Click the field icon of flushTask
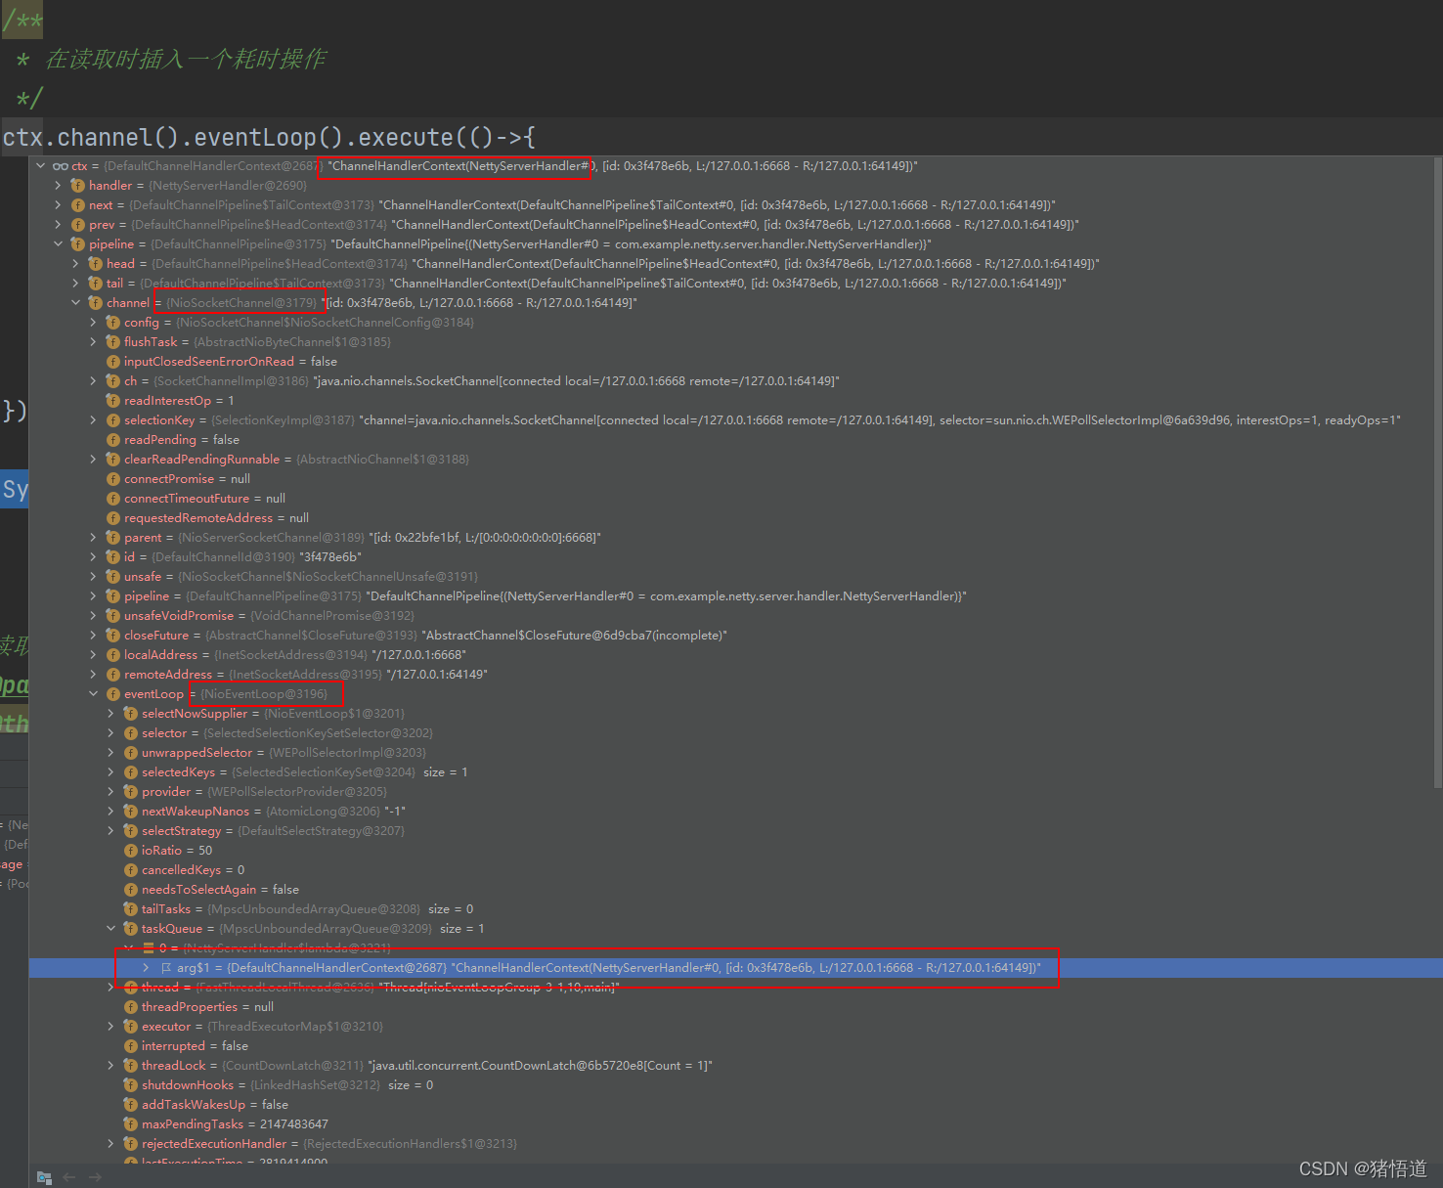1443x1188 pixels. pyautogui.click(x=113, y=342)
